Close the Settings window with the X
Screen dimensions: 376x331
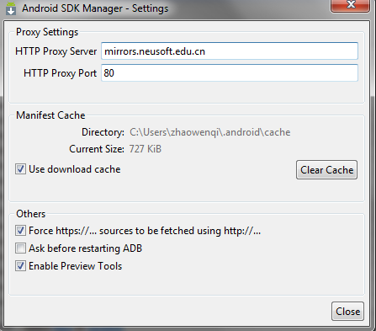[x=351, y=5]
